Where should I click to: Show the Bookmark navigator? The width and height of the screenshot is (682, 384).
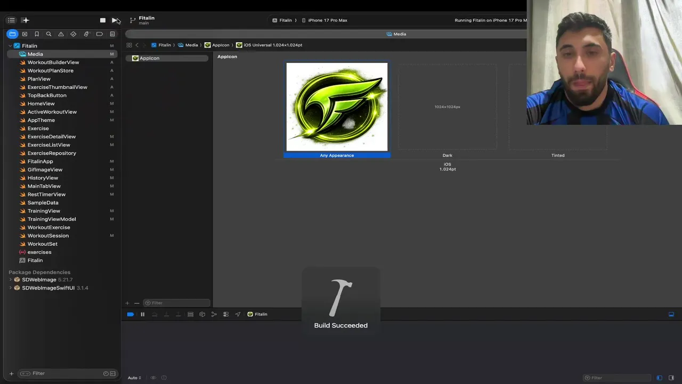coord(37,34)
